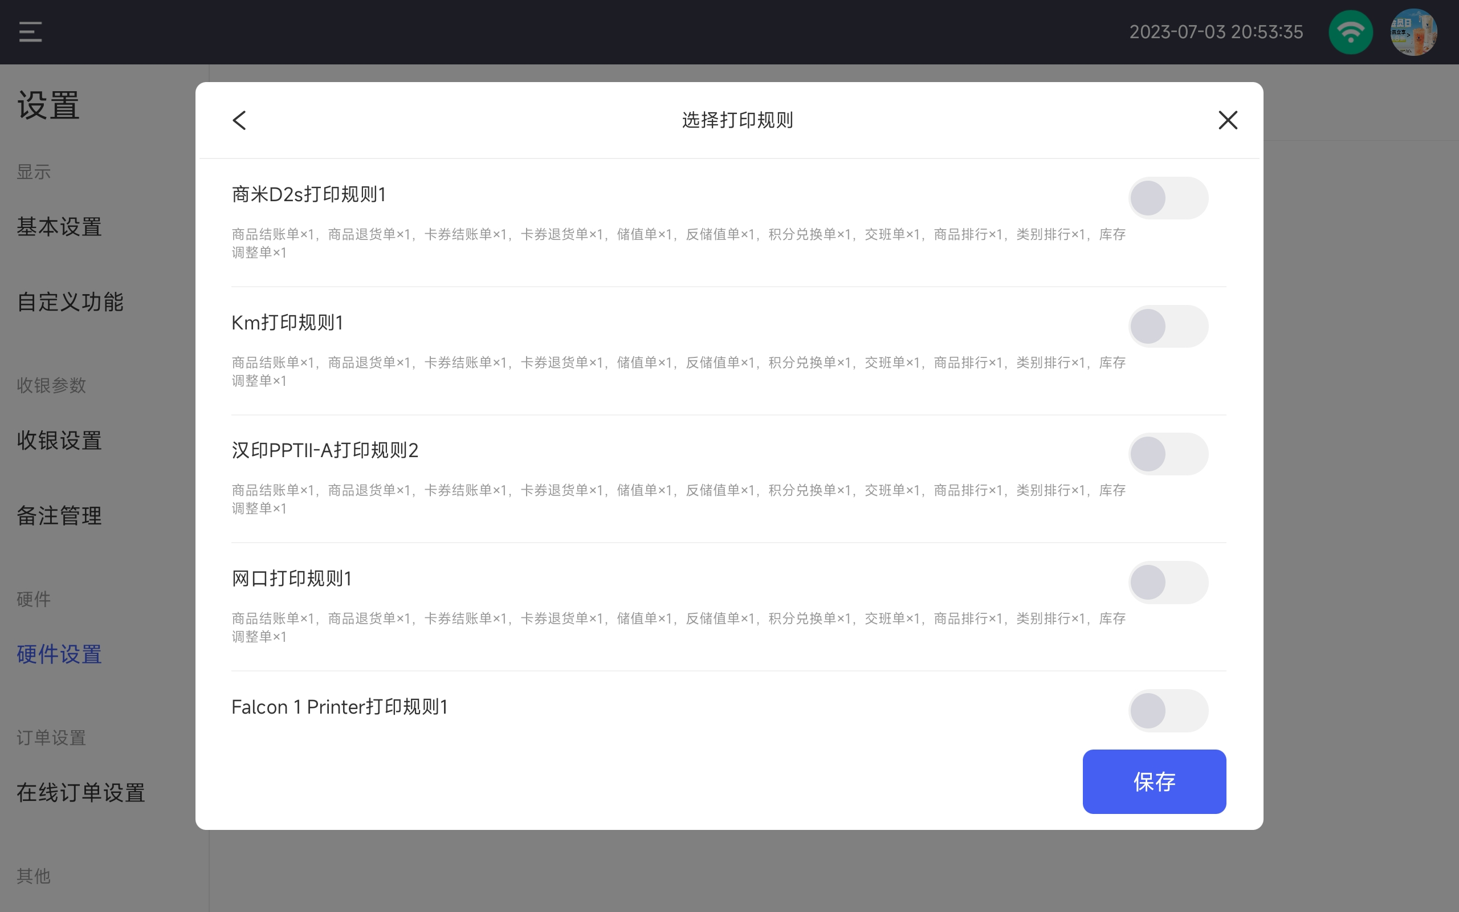The image size is (1459, 912).
Task: Enable Km打印规则1 toggle
Action: pyautogui.click(x=1168, y=326)
